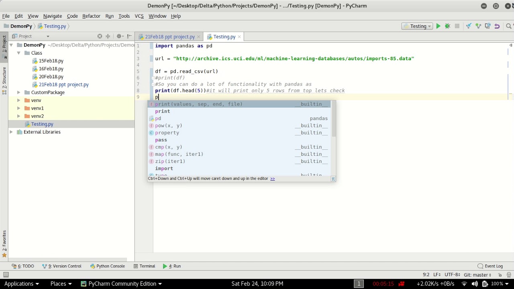Change file encoding UTF-8 in status bar
514x289 pixels.
(452, 275)
